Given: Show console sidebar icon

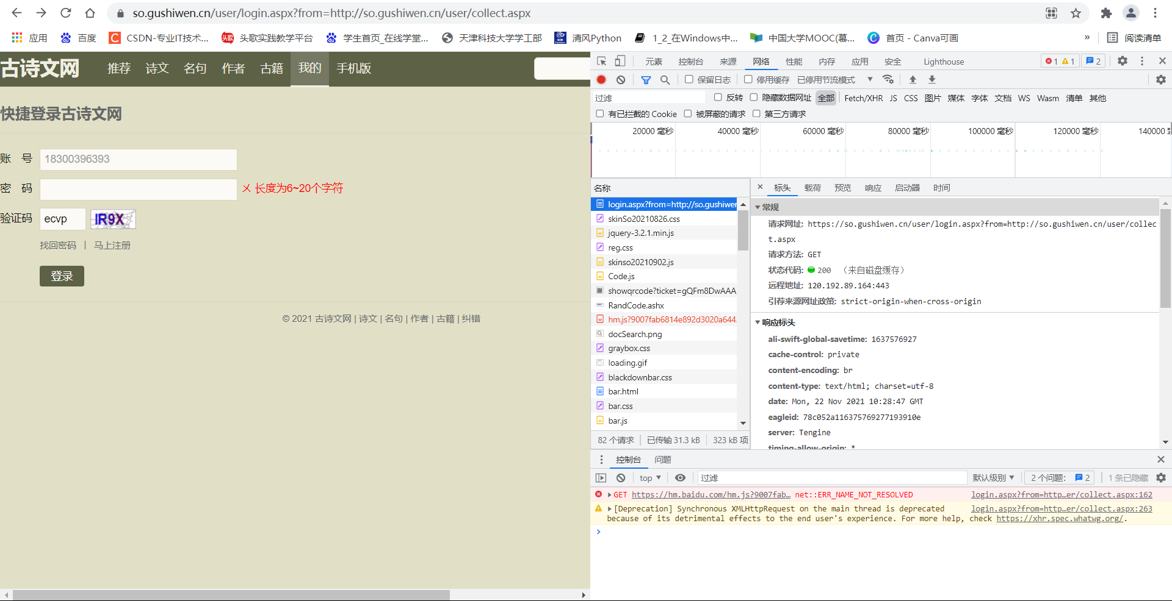Looking at the screenshot, I should point(601,478).
